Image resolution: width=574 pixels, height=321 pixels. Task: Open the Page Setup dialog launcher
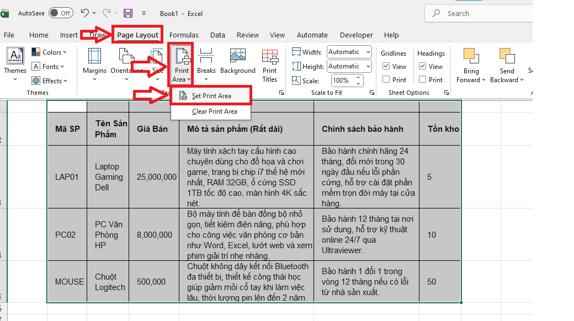click(281, 93)
